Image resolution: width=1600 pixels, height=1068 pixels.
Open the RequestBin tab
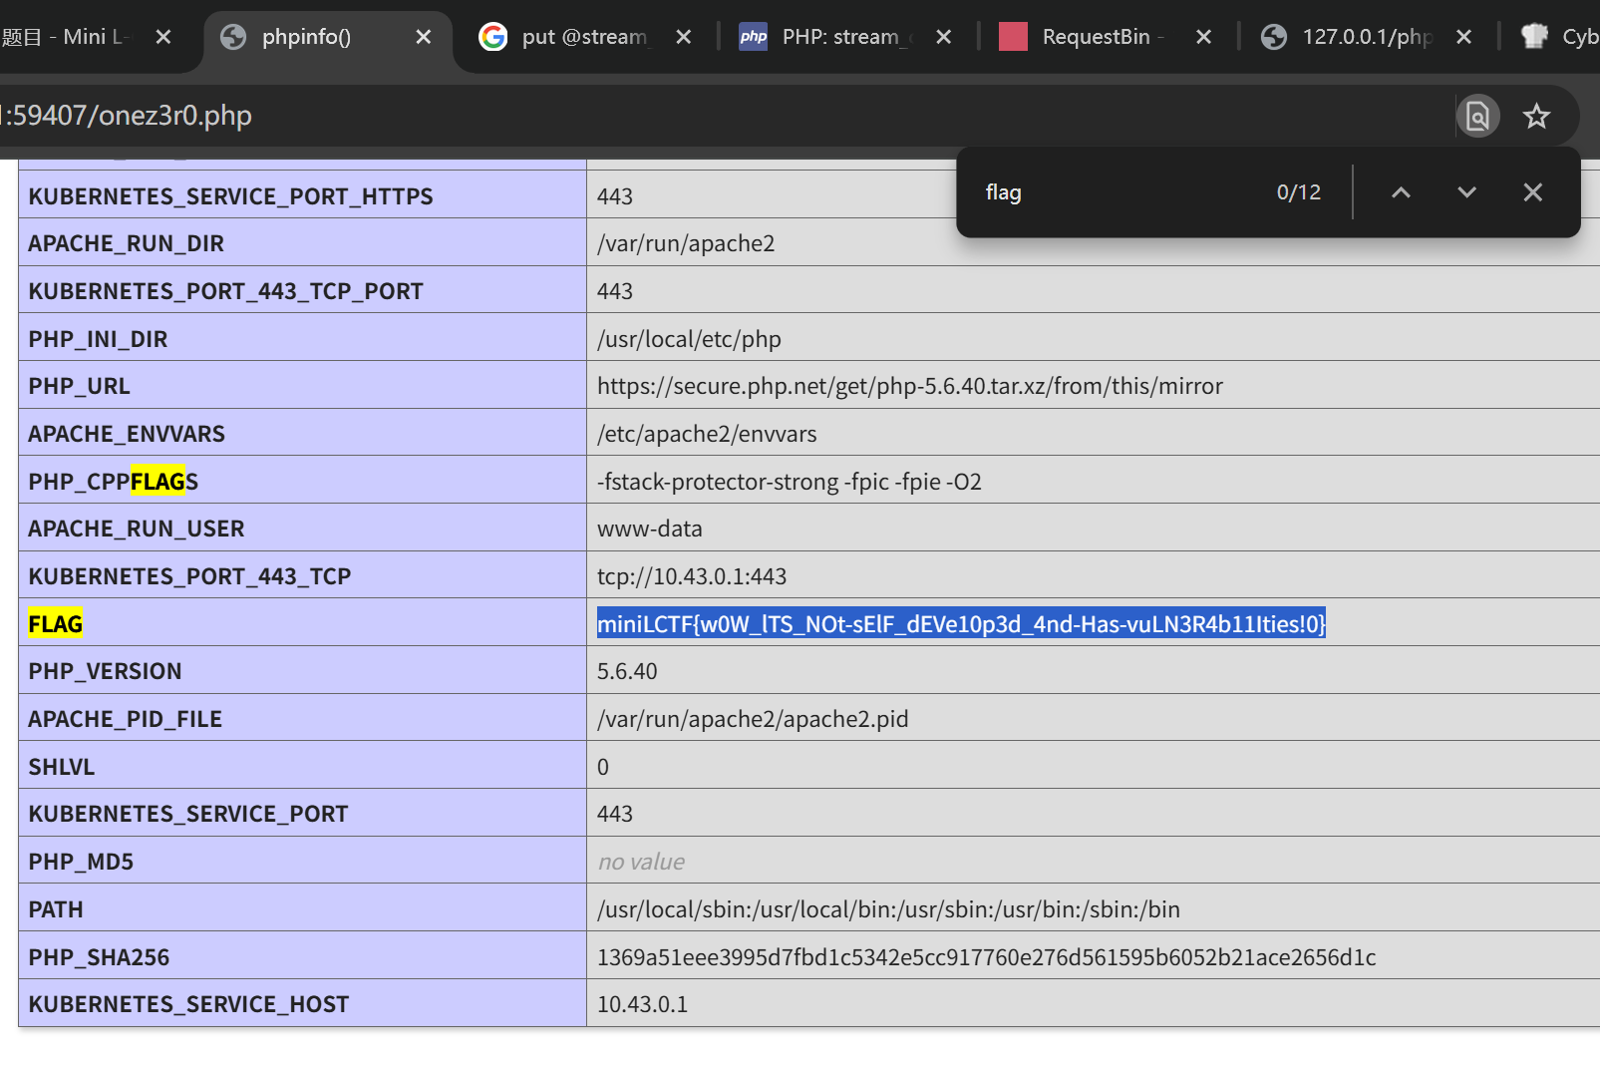tap(1096, 37)
